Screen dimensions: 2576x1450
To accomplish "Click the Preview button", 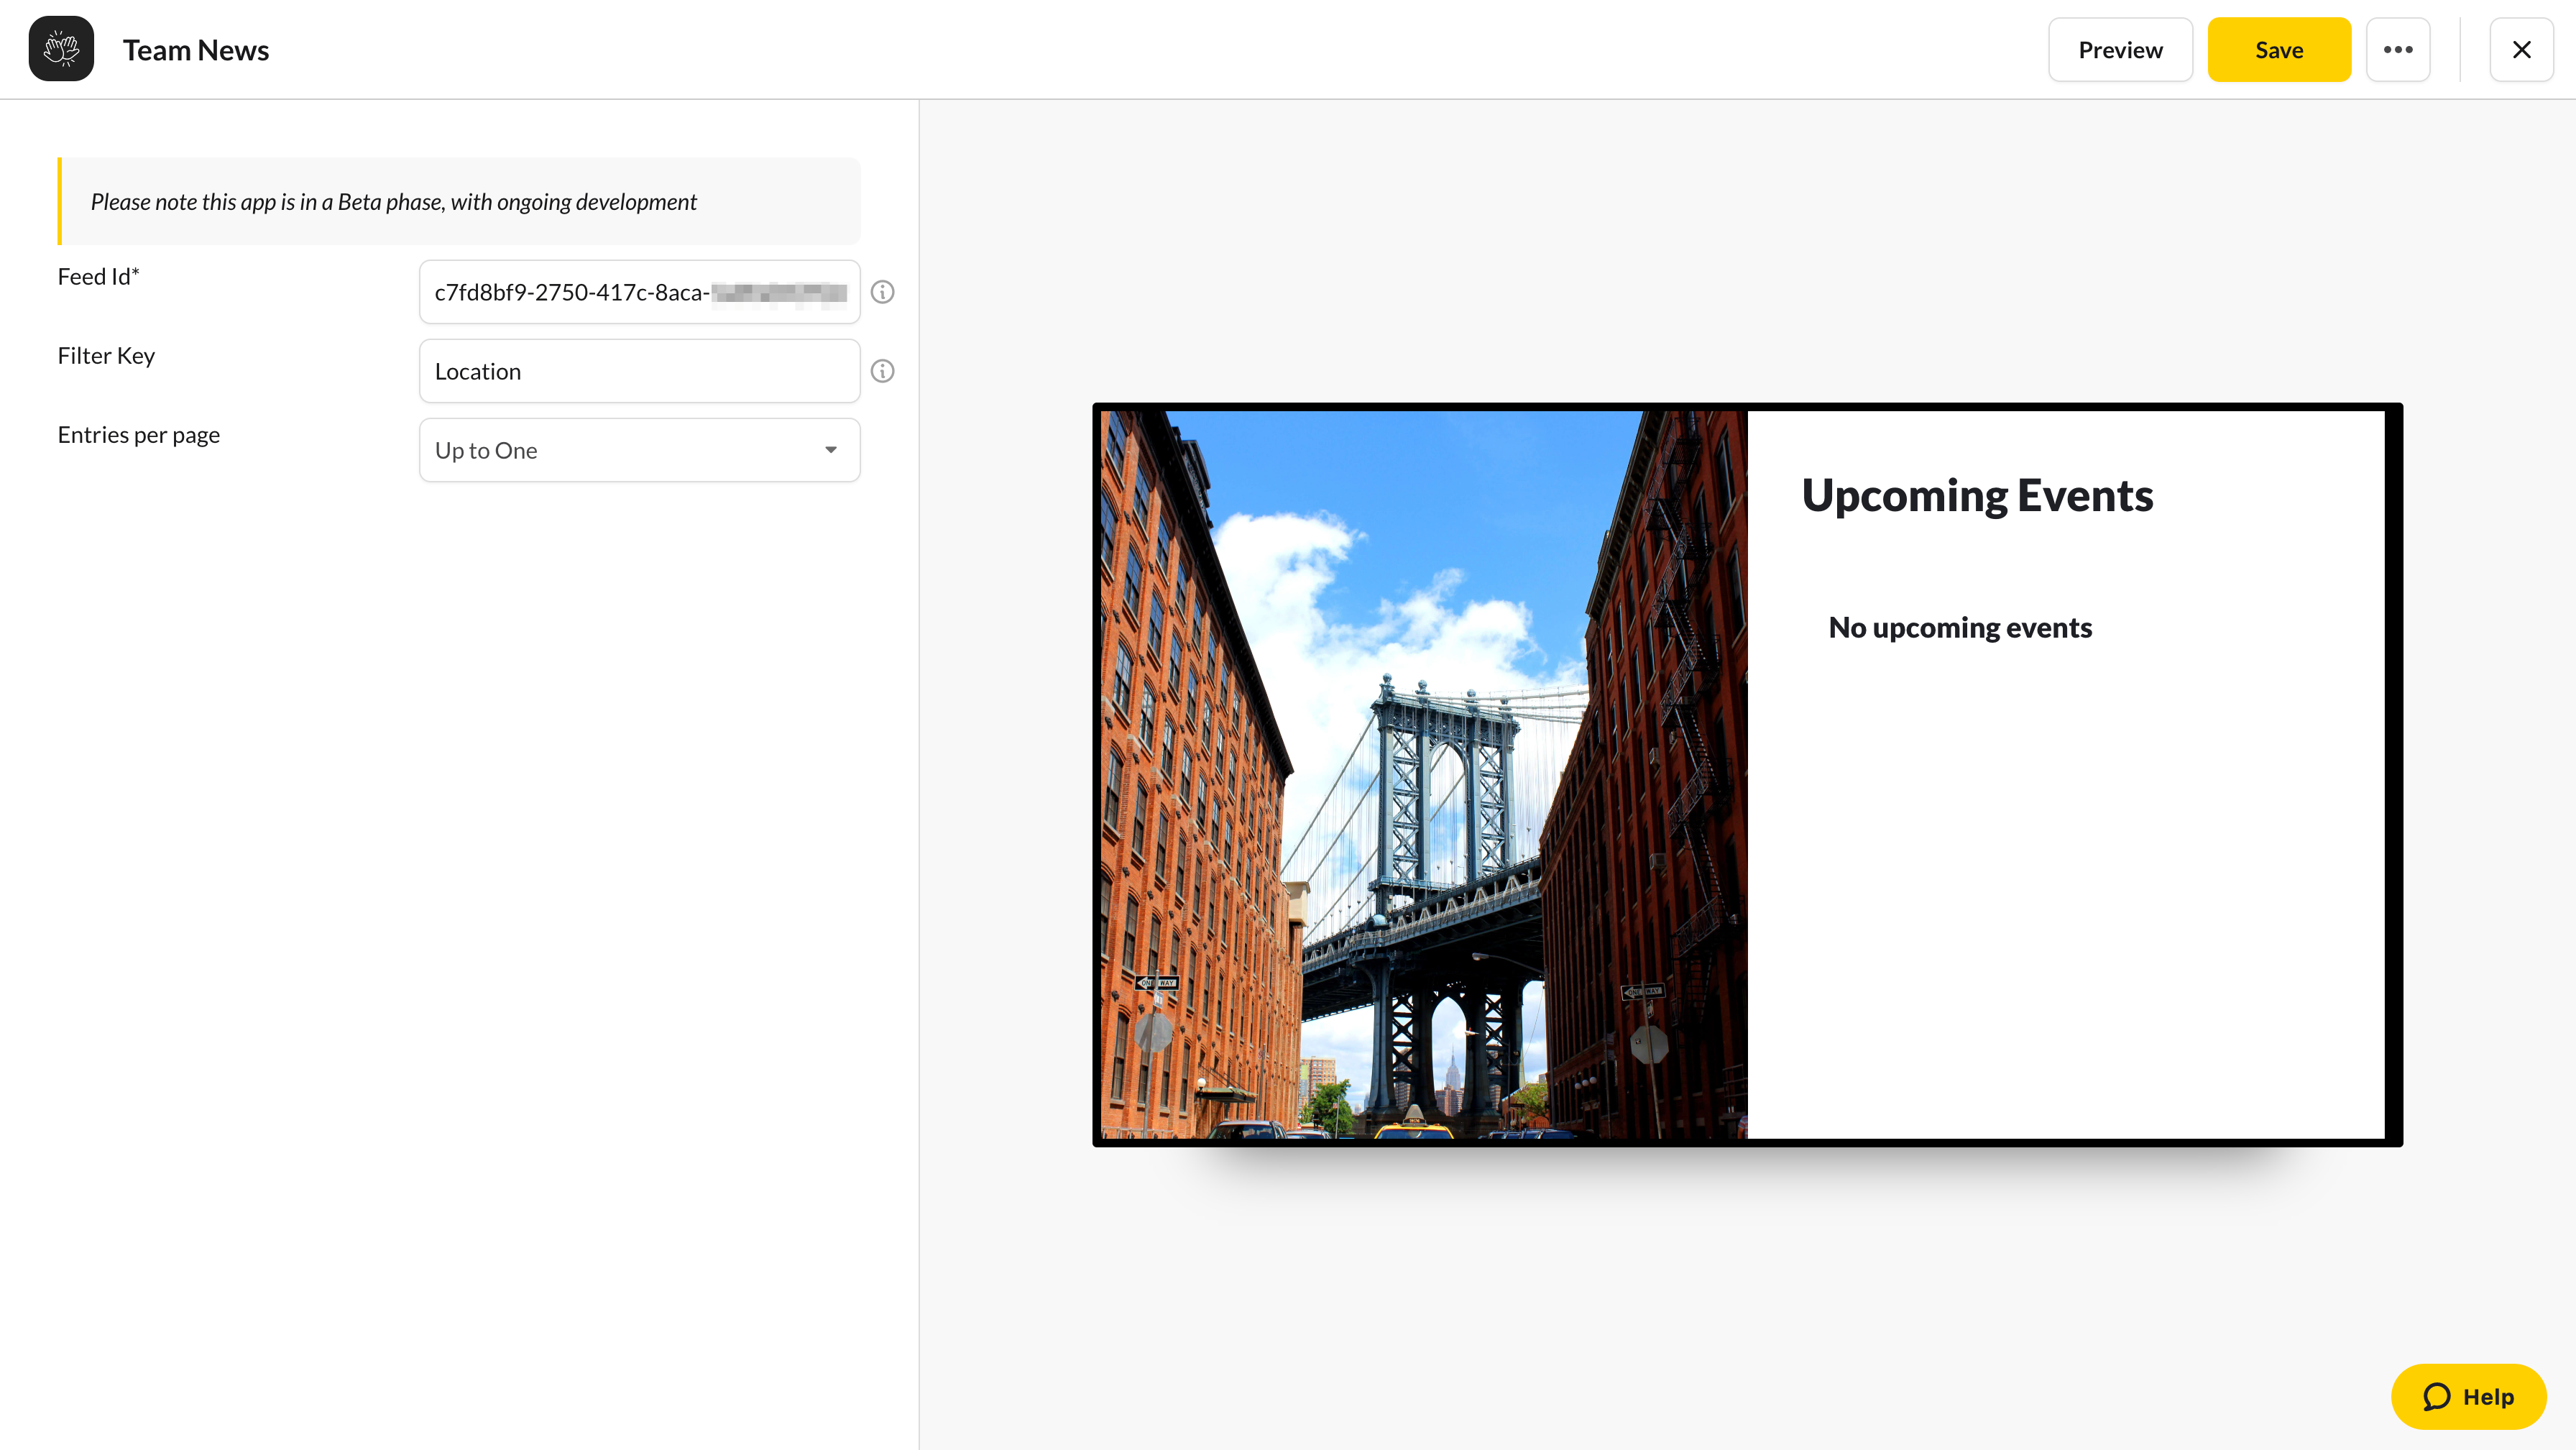I will (2120, 49).
